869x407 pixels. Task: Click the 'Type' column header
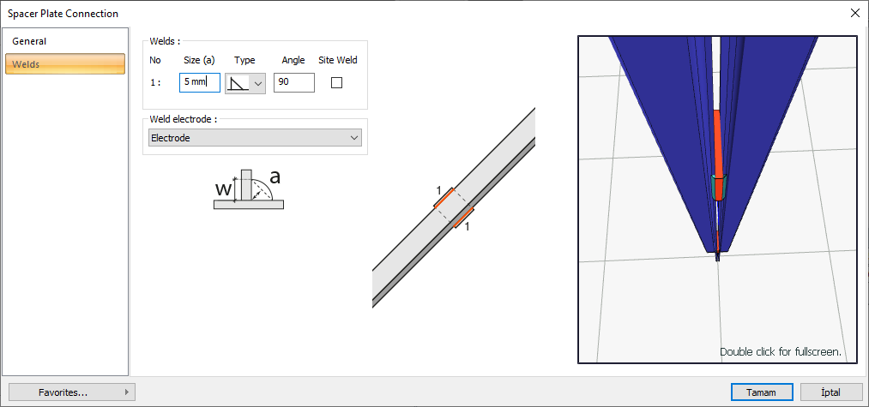click(244, 60)
